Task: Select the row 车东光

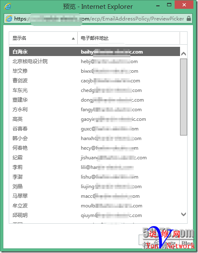Action: (94, 90)
